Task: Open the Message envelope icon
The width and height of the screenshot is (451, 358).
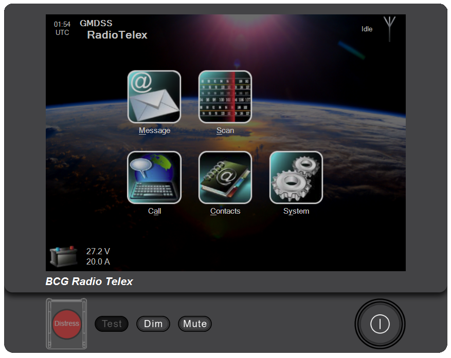Action: 154,97
